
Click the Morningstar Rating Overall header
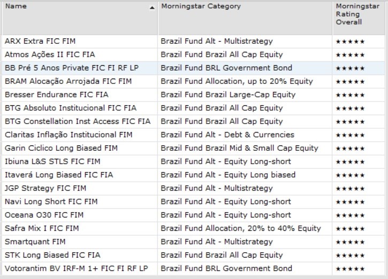tap(348, 14)
